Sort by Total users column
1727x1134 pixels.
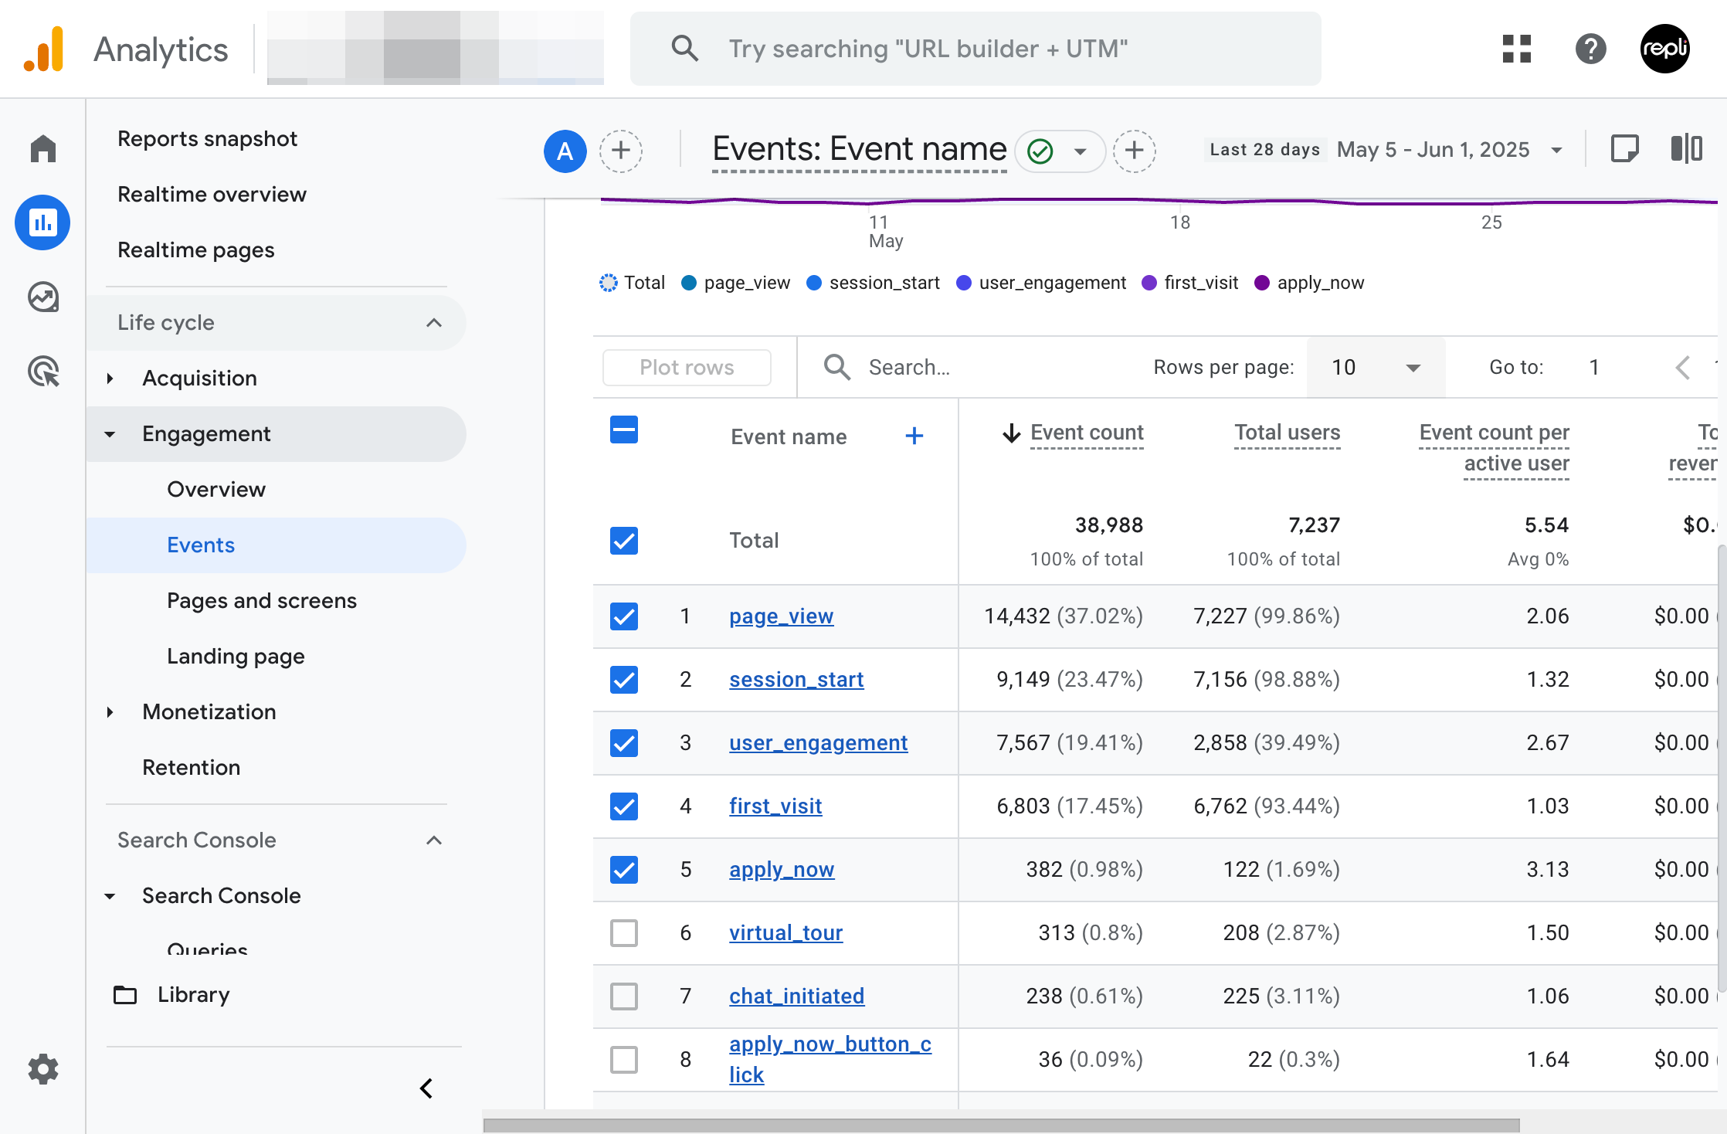click(1288, 433)
